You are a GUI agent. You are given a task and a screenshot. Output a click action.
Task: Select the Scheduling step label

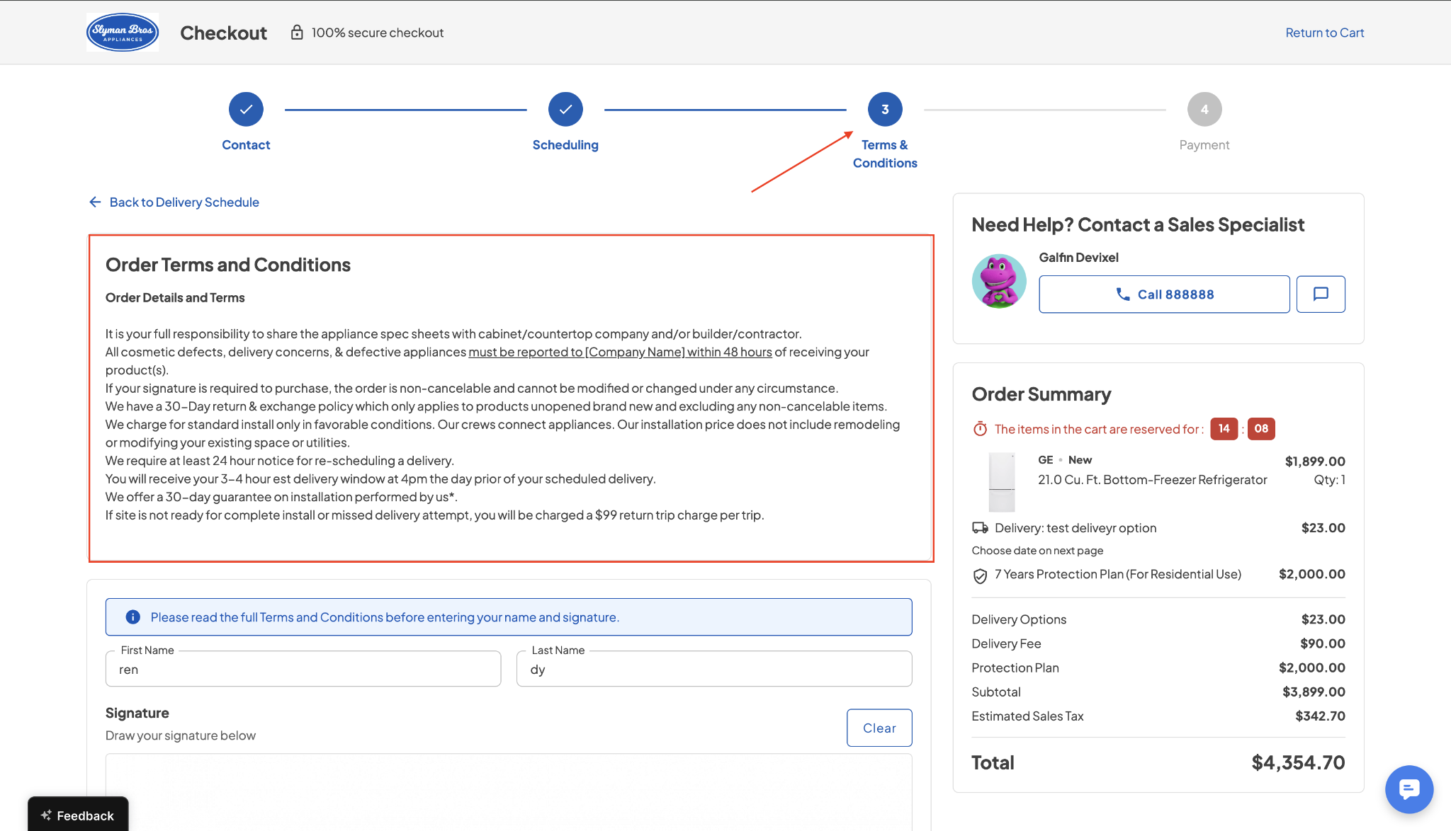565,144
